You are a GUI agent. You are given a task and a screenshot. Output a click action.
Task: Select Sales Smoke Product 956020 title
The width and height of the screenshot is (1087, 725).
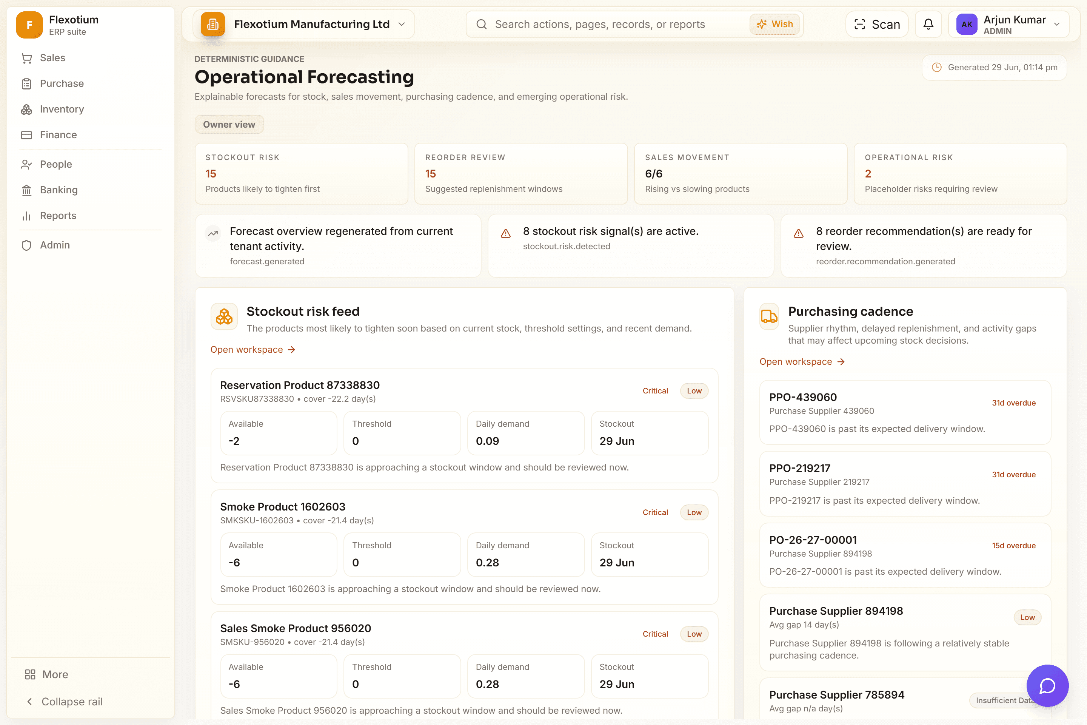[295, 628]
